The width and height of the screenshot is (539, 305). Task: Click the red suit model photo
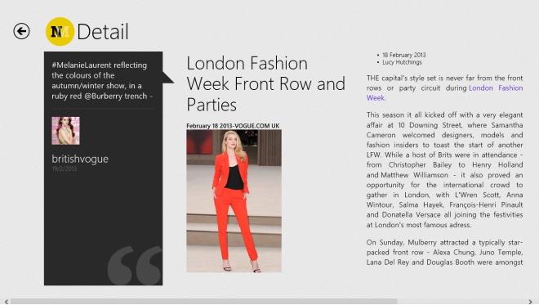[x=234, y=201]
